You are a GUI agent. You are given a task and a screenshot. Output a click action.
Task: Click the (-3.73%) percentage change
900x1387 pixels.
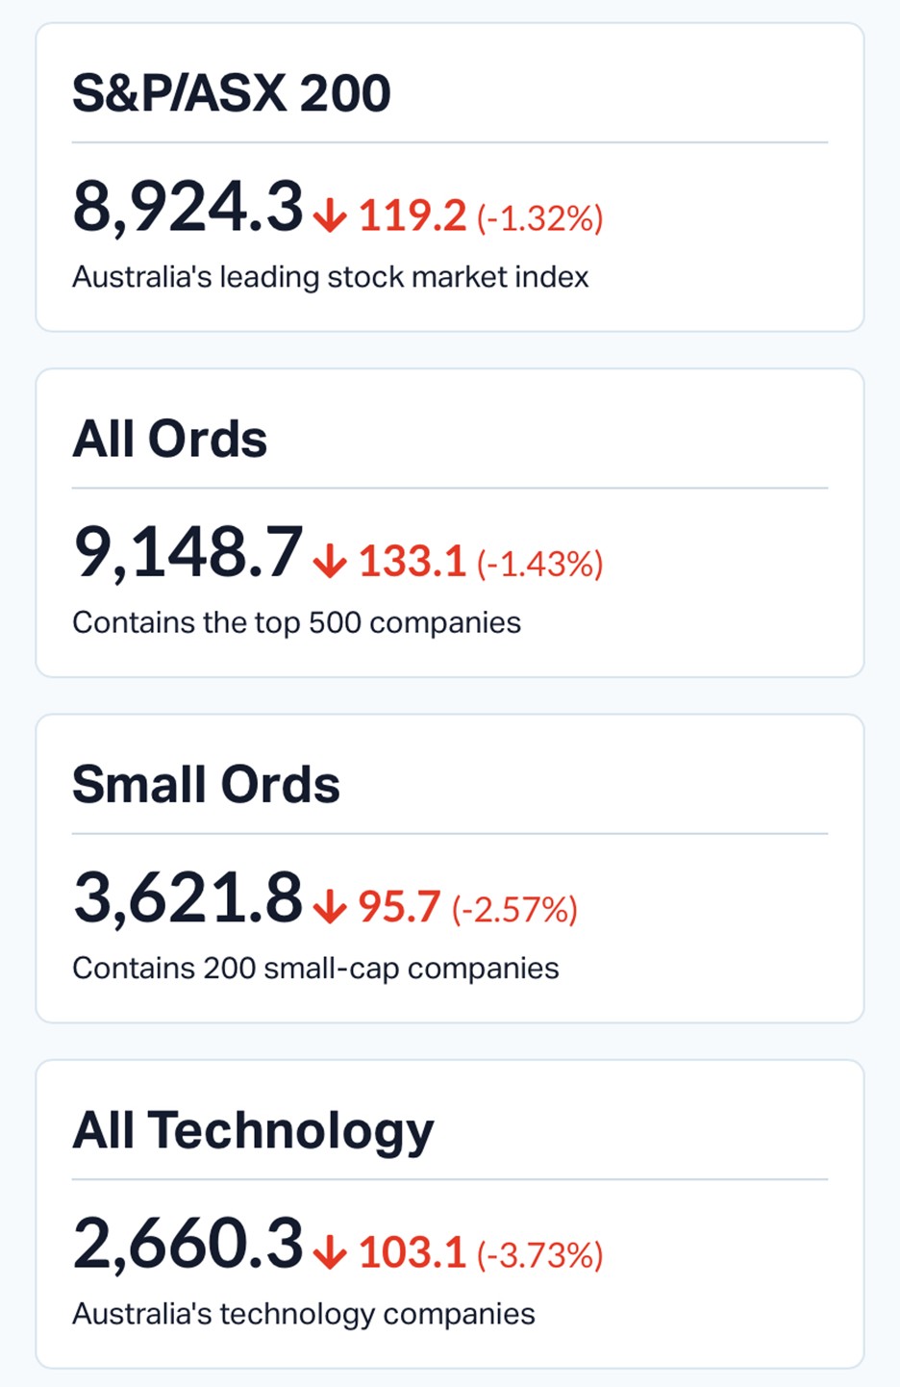click(x=539, y=1254)
